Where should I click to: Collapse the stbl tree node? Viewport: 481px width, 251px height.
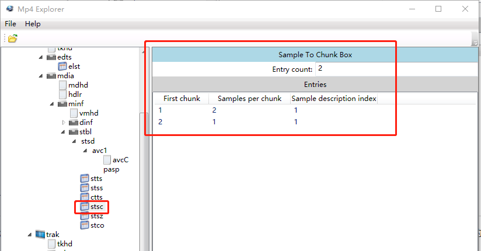63,132
